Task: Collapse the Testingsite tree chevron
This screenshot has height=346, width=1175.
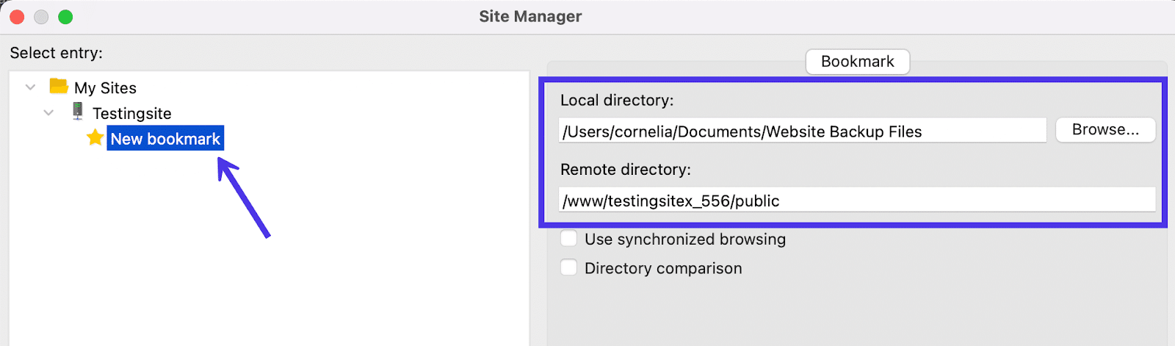Action: (48, 113)
